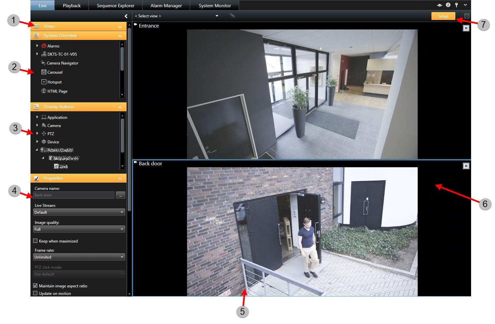Toggle full screen icon beside Setup
The height and width of the screenshot is (324, 495).
(x=467, y=16)
